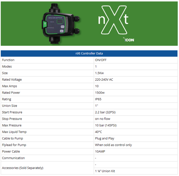Click the large nXt logo
Viewport: 179px width, 176px height.
(x=113, y=20)
